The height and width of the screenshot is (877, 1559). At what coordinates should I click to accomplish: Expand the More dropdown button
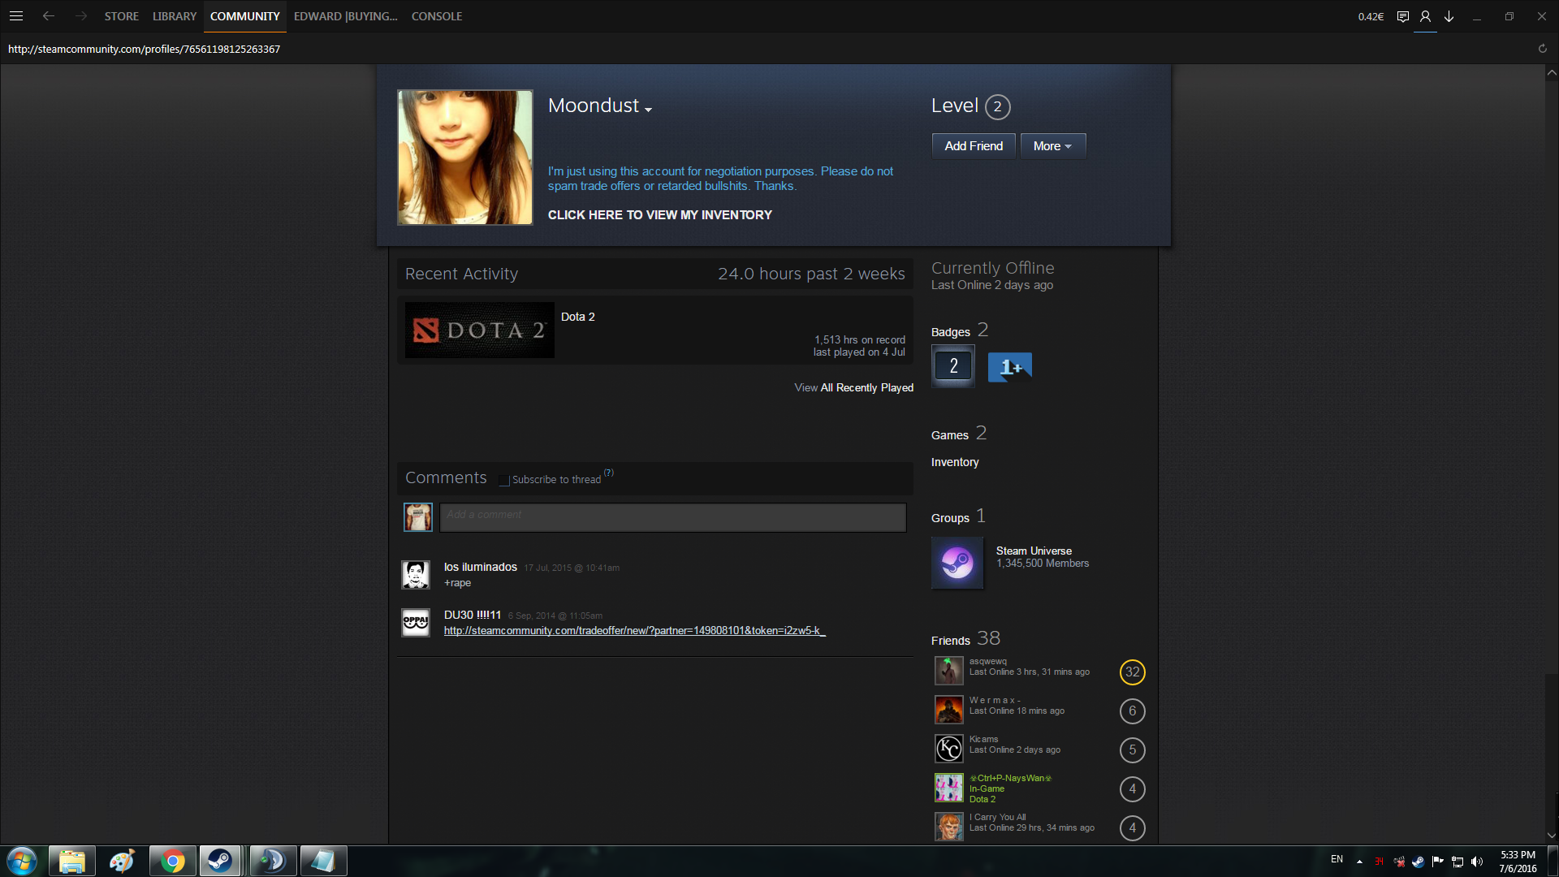point(1052,146)
